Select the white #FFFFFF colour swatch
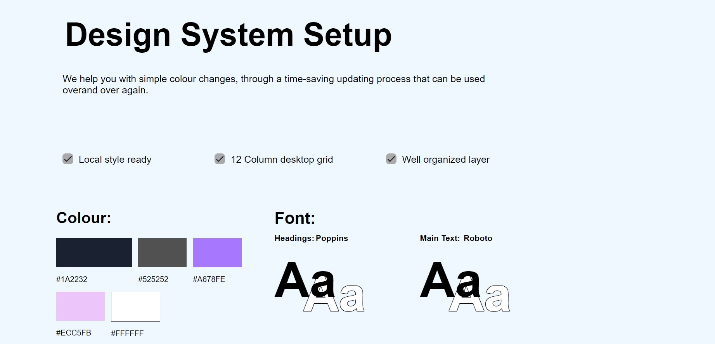The width and height of the screenshot is (715, 344). click(135, 306)
